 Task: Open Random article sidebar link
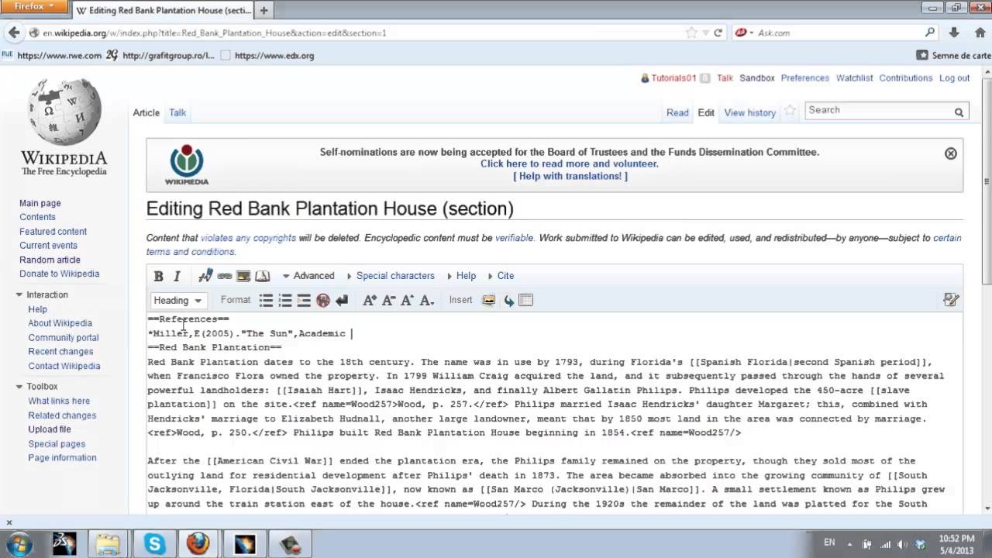tap(50, 260)
